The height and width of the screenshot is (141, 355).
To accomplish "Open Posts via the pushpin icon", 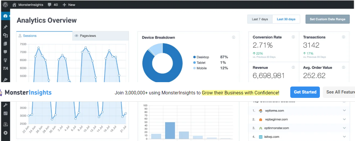I will (5, 27).
